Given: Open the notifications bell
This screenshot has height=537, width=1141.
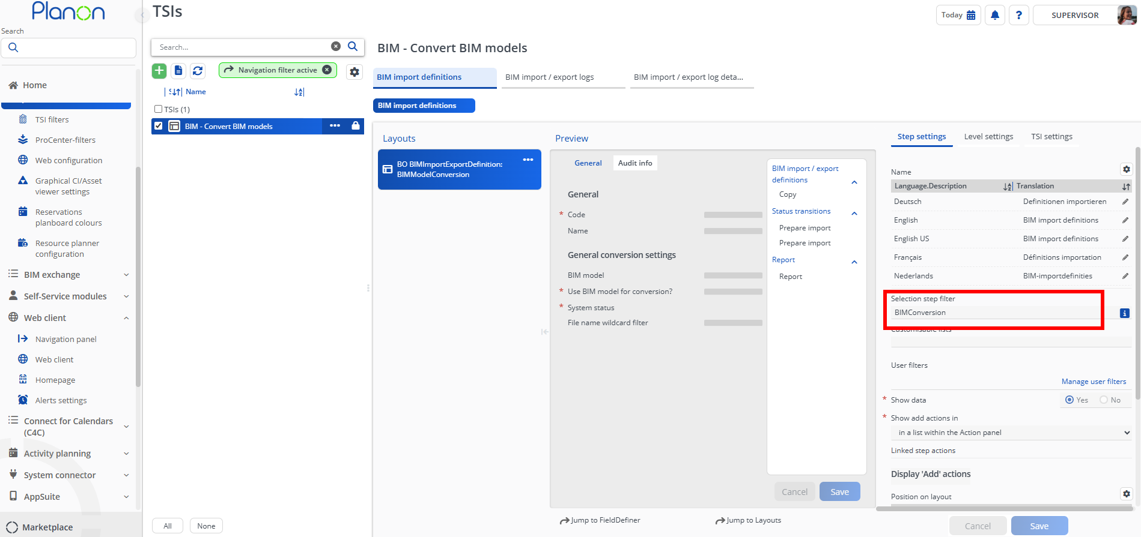Looking at the screenshot, I should pyautogui.click(x=995, y=15).
